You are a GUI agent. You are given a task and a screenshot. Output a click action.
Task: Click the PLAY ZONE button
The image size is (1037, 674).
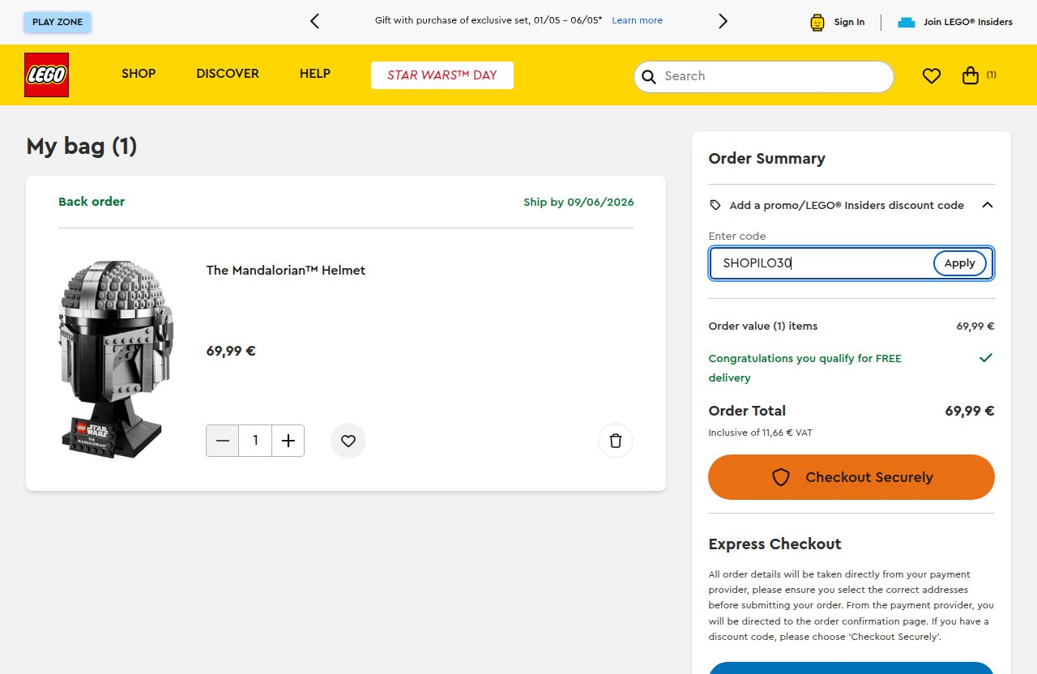click(x=58, y=22)
